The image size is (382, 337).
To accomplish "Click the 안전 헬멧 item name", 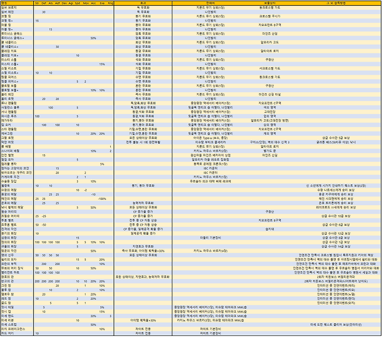I will [7, 155].
